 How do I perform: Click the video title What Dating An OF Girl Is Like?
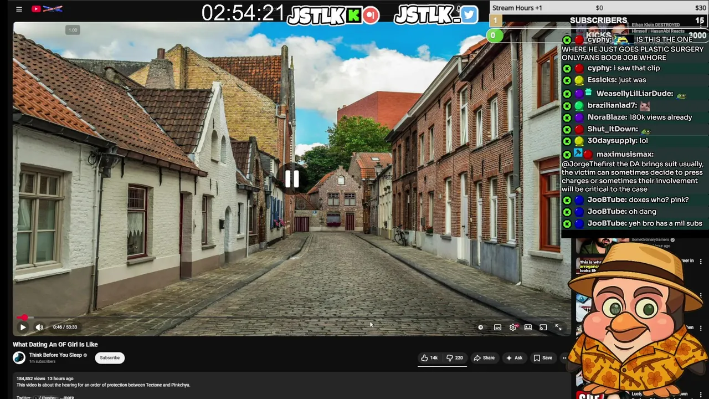click(x=55, y=344)
